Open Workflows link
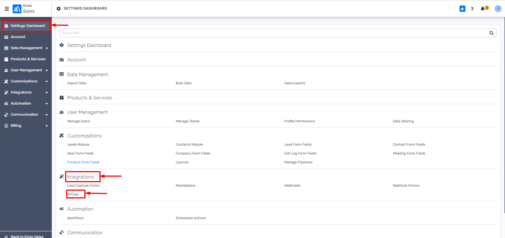This screenshot has height=238, width=505. point(75,218)
